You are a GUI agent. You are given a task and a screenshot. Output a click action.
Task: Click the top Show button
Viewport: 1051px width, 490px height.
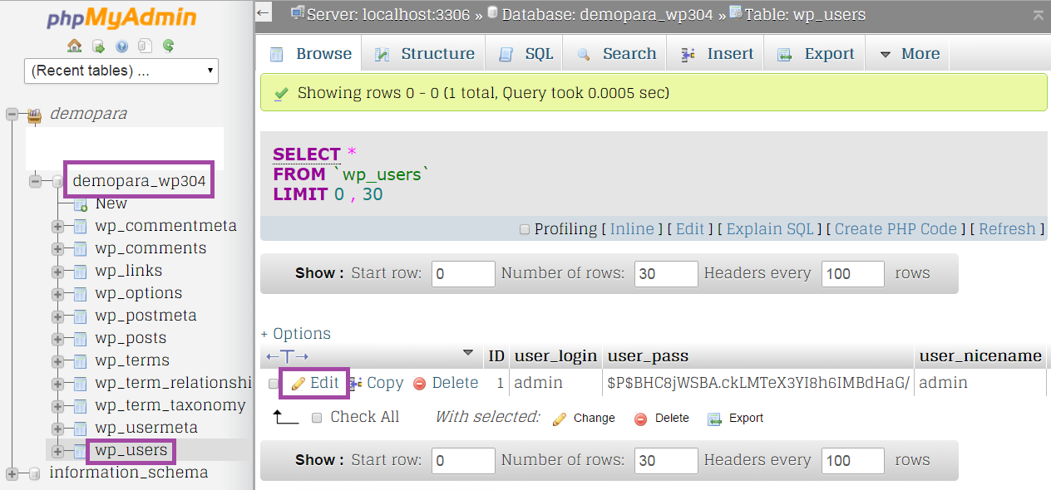point(319,273)
